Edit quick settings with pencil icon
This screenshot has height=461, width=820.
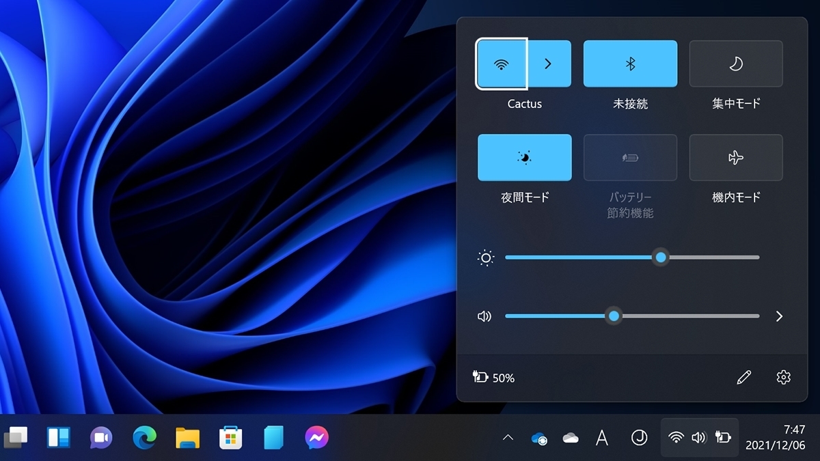coord(744,377)
